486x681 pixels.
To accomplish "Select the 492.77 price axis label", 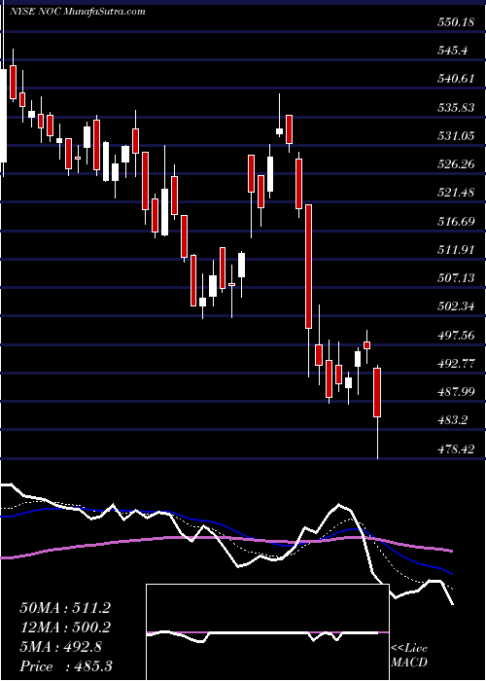I will click(x=457, y=364).
